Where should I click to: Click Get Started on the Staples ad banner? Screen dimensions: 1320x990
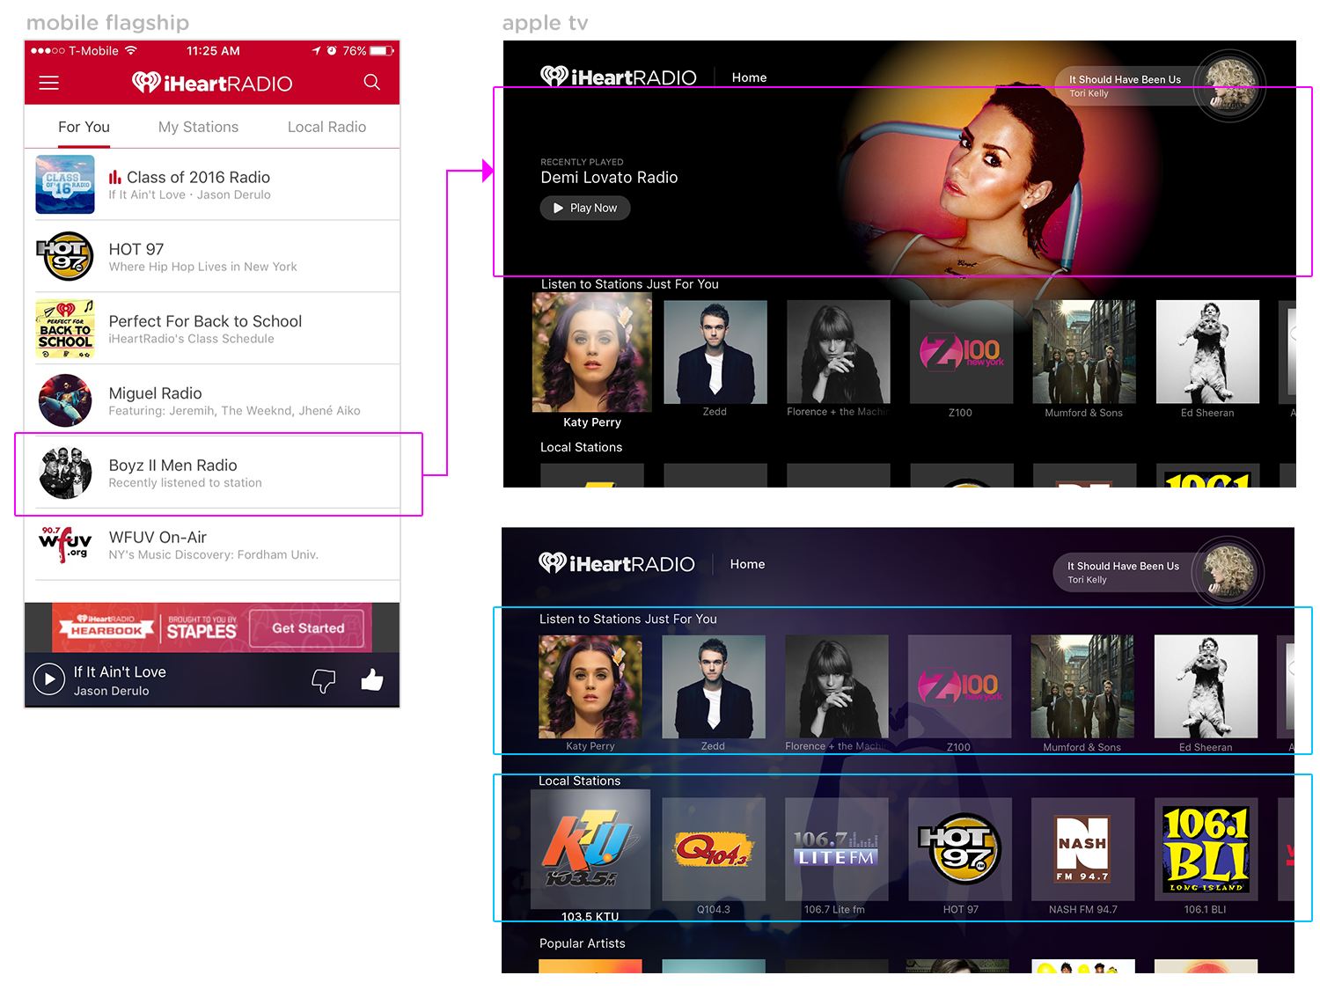pyautogui.click(x=307, y=627)
